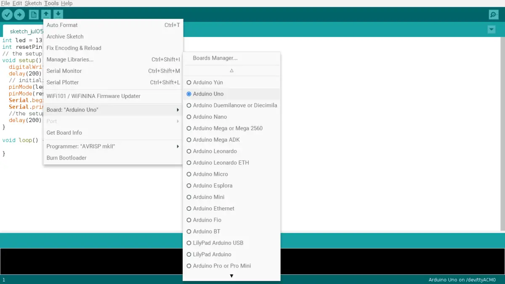Open the File menu
This screenshot has width=505, height=284.
click(5, 3)
